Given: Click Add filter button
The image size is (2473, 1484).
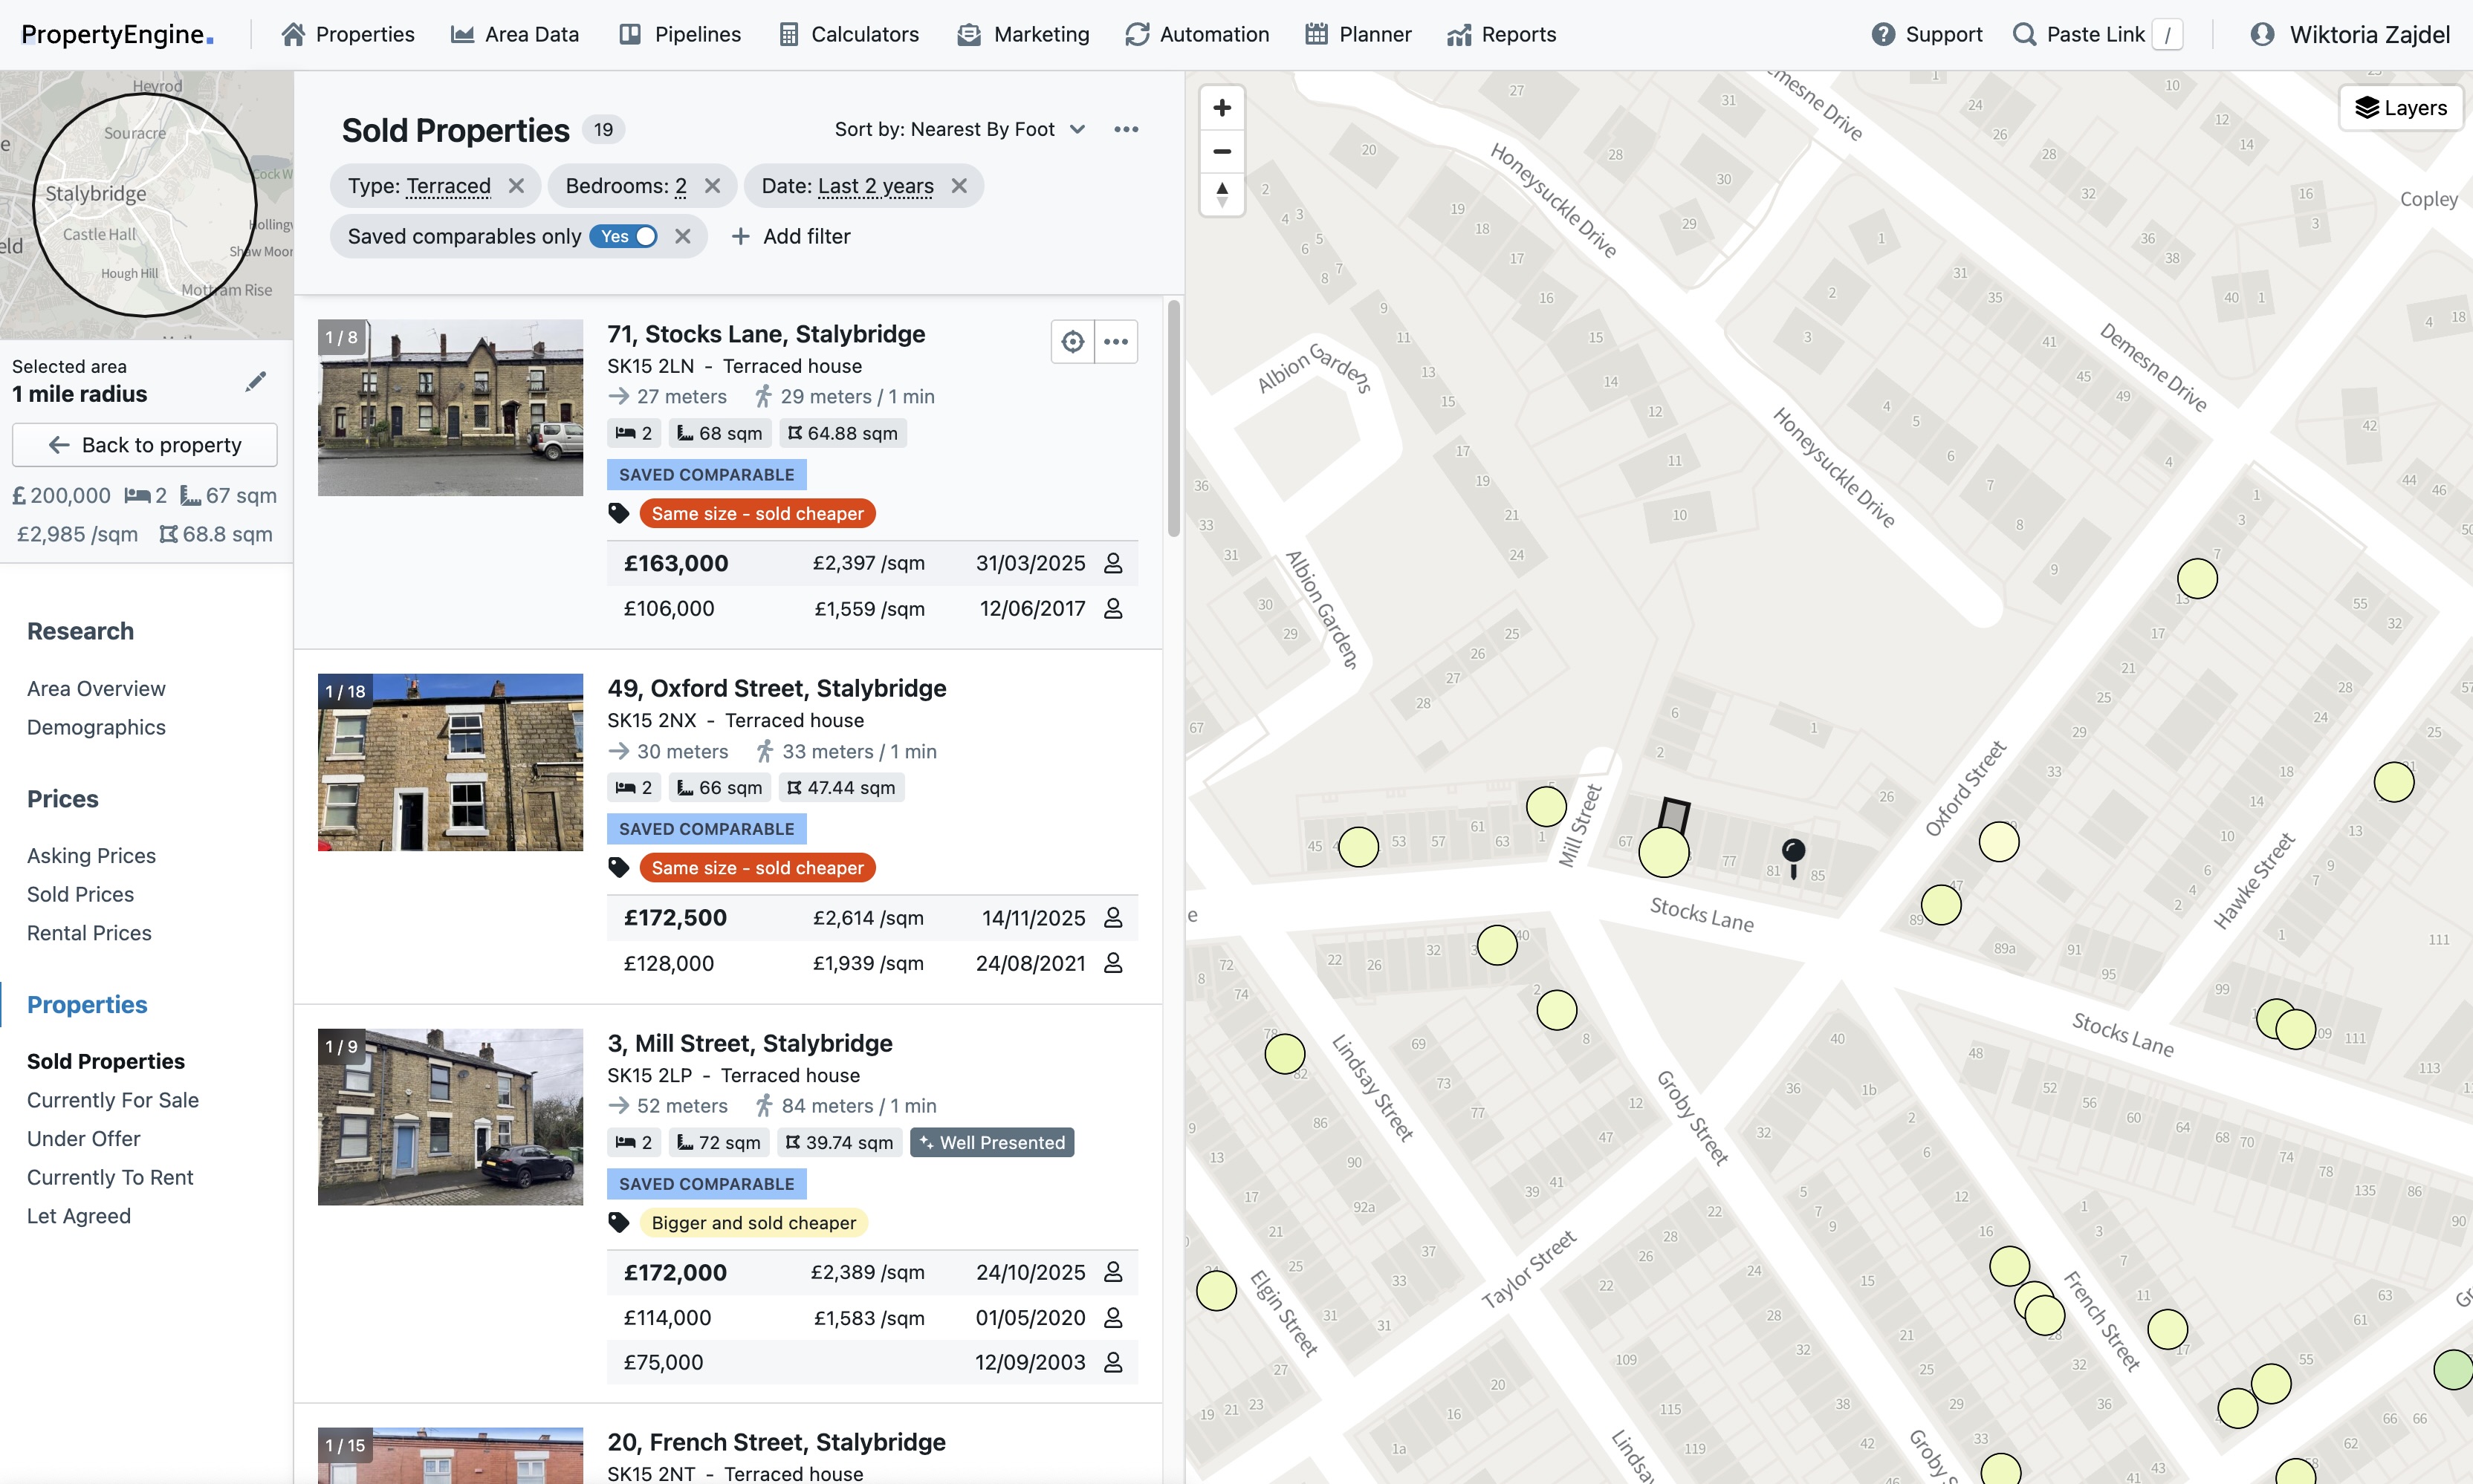Looking at the screenshot, I should pos(791,236).
